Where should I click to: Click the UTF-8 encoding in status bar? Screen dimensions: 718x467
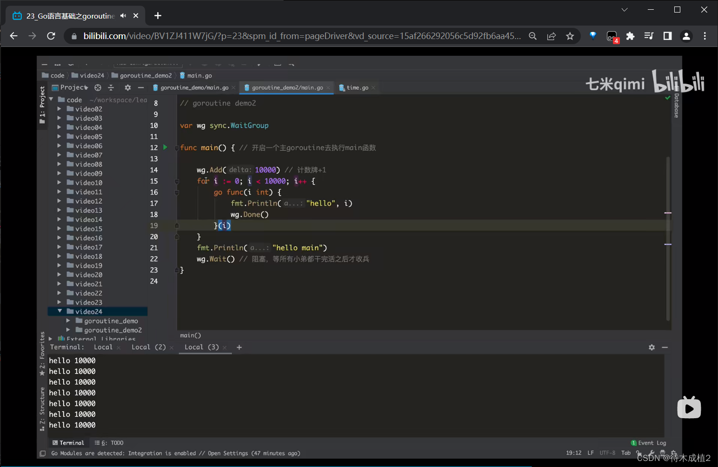coord(607,453)
